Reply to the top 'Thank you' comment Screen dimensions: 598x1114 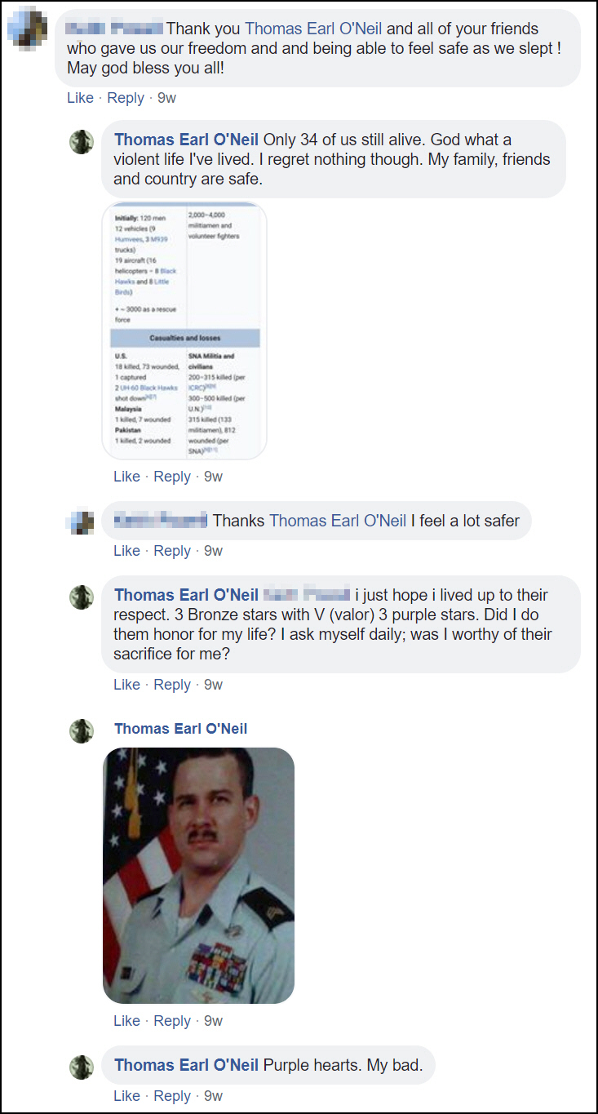126,98
